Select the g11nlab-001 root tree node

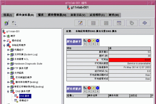(x=13, y=31)
